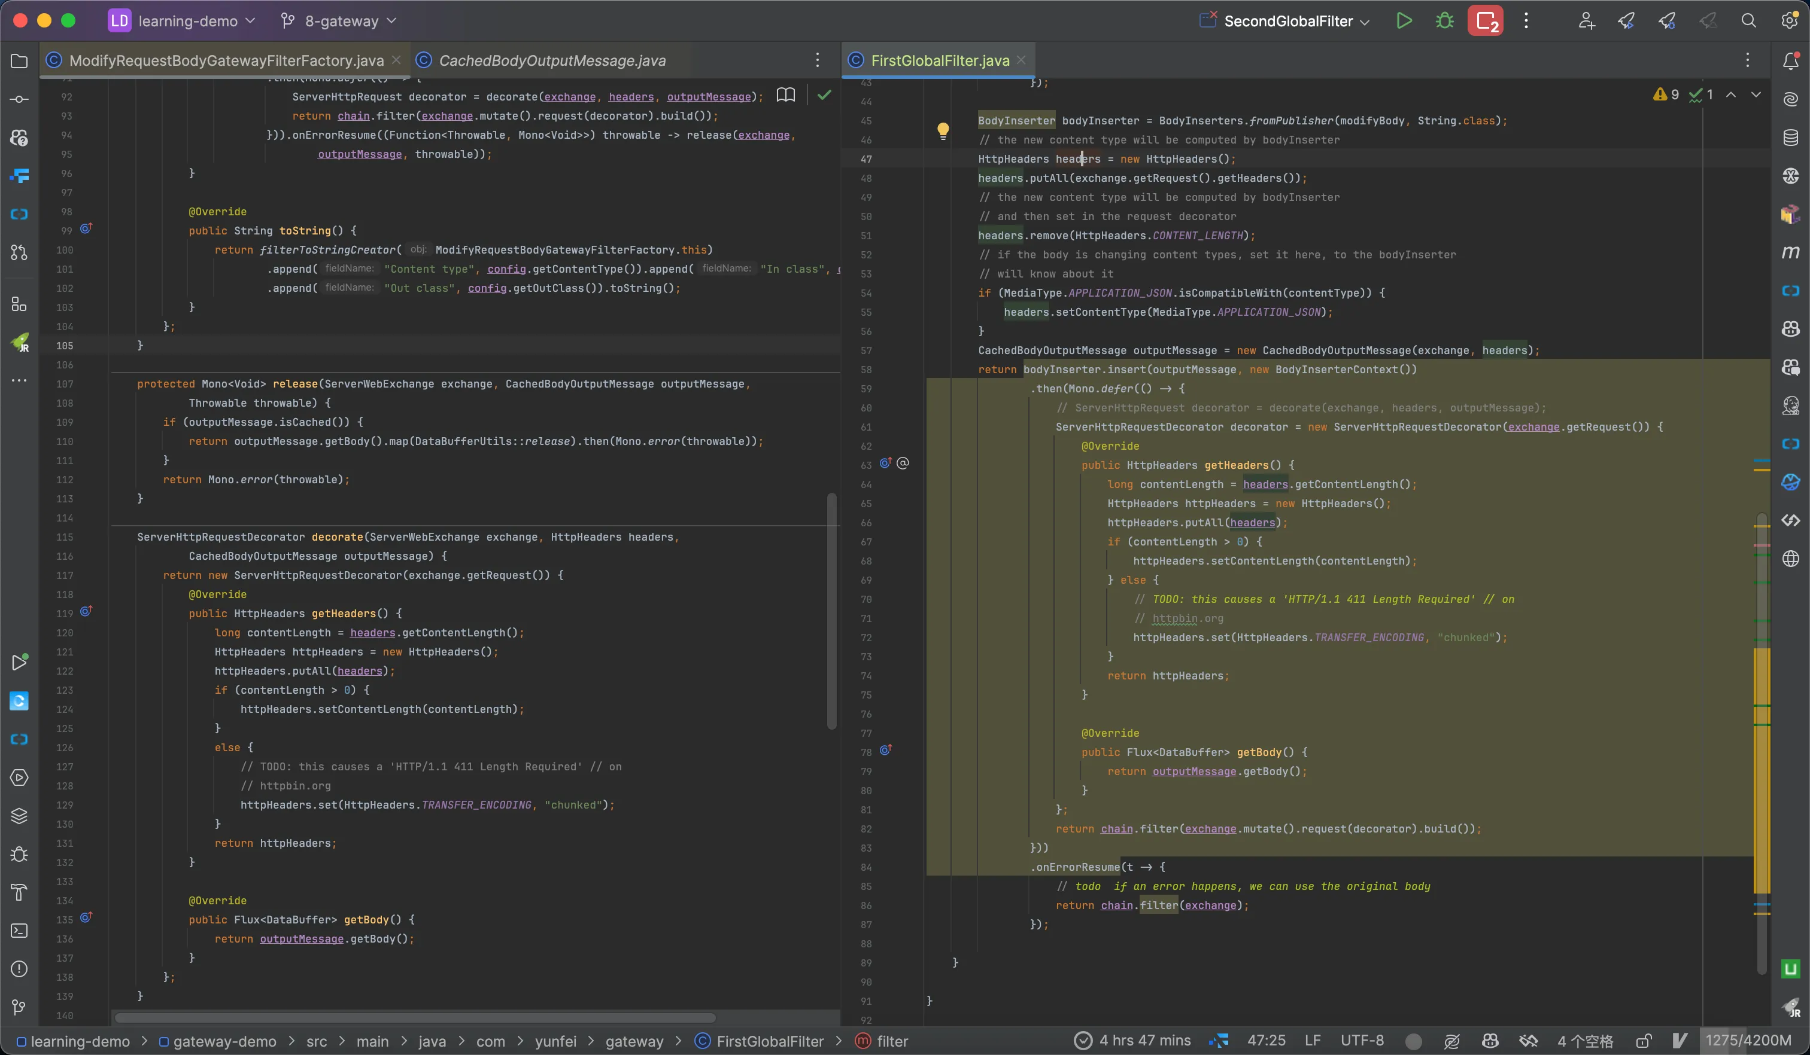Click the left editor horizontal scrollbar

[415, 1018]
